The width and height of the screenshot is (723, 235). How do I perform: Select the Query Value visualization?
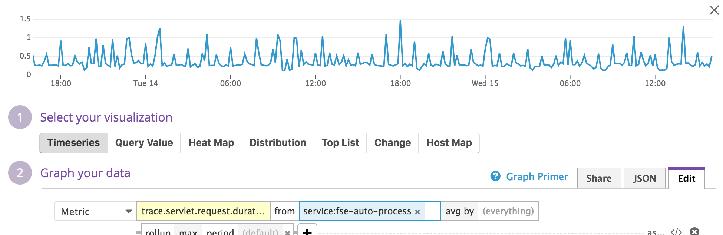144,143
